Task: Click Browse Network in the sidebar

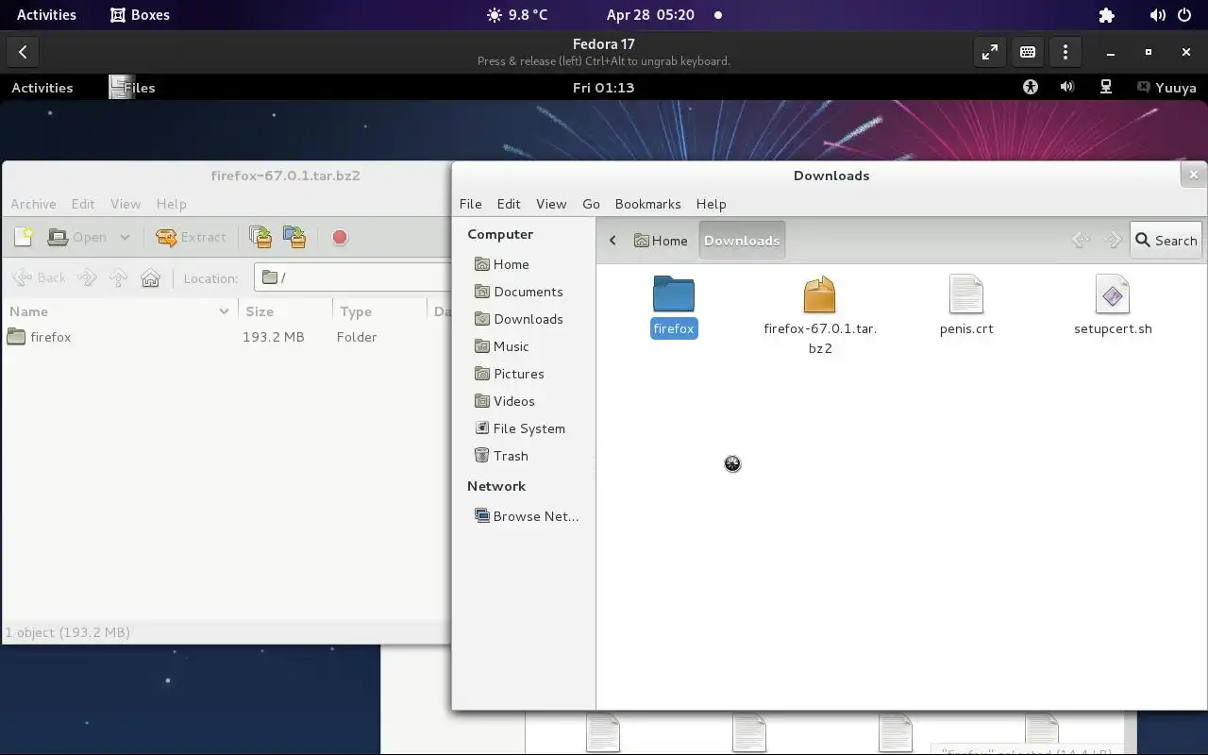Action: click(524, 516)
